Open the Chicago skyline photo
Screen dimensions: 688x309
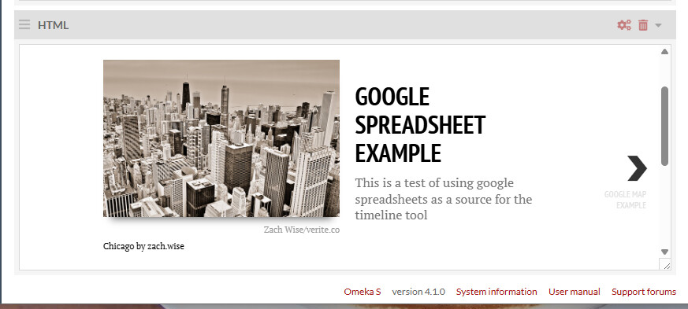pos(221,138)
